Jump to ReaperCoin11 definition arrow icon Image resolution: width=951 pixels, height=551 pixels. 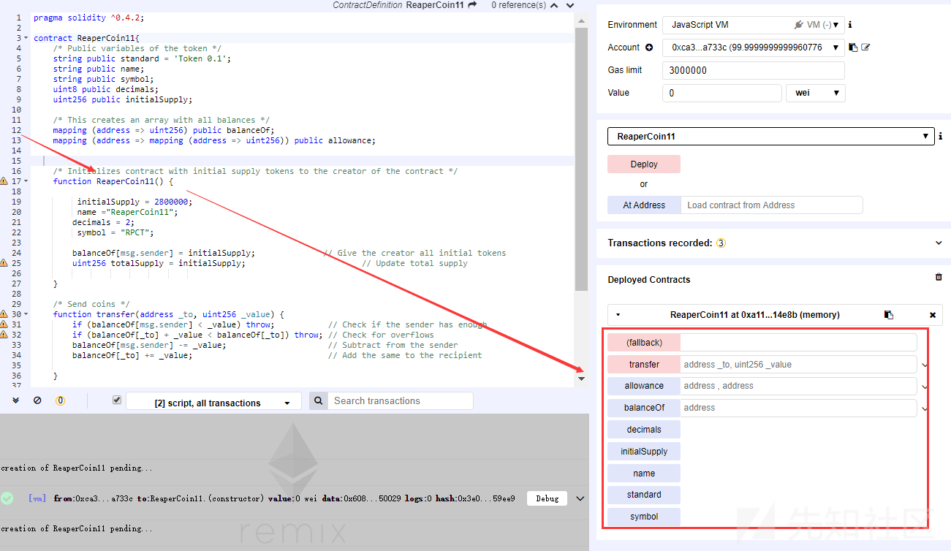pos(472,5)
